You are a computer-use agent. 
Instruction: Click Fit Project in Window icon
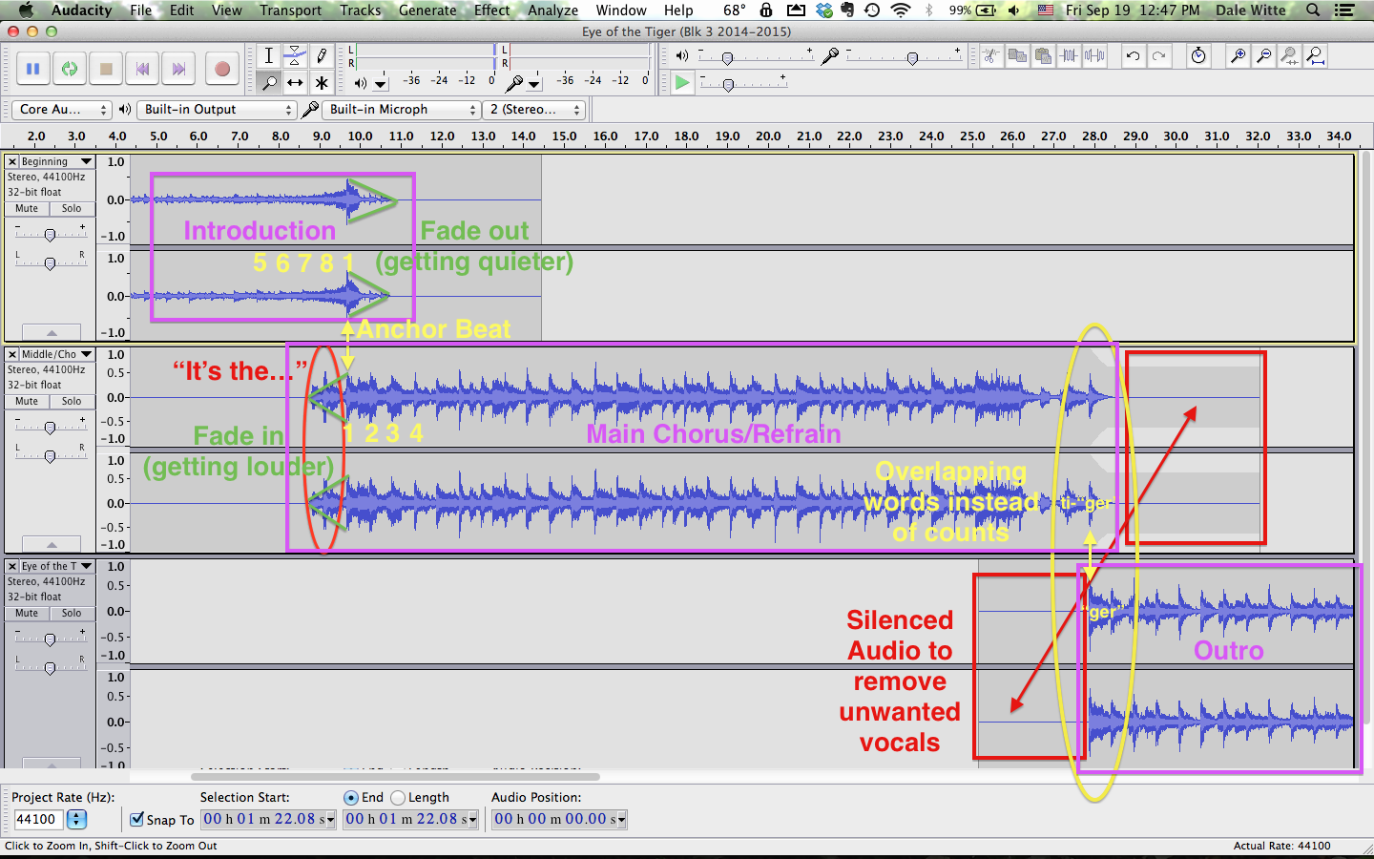(1315, 55)
